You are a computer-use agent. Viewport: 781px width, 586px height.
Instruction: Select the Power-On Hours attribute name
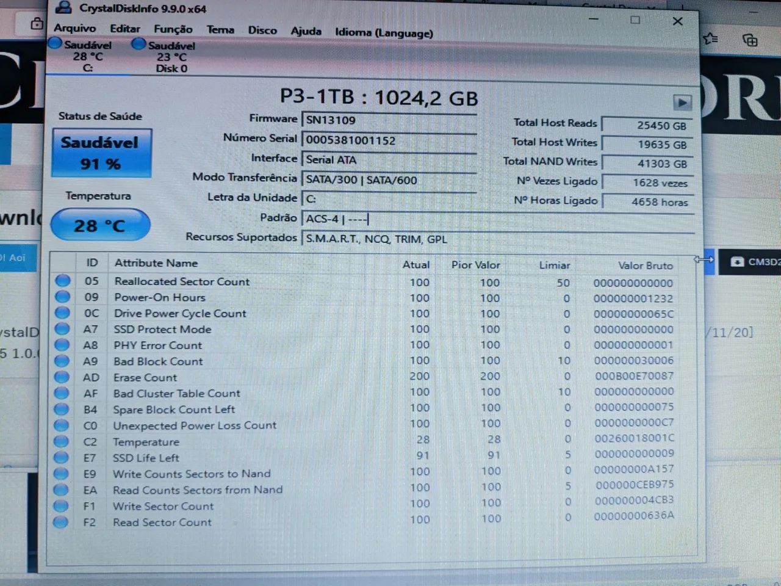click(160, 297)
